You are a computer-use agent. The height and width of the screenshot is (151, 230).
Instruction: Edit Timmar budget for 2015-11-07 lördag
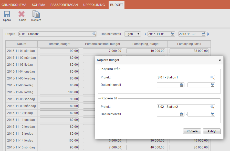[x=59, y=92]
